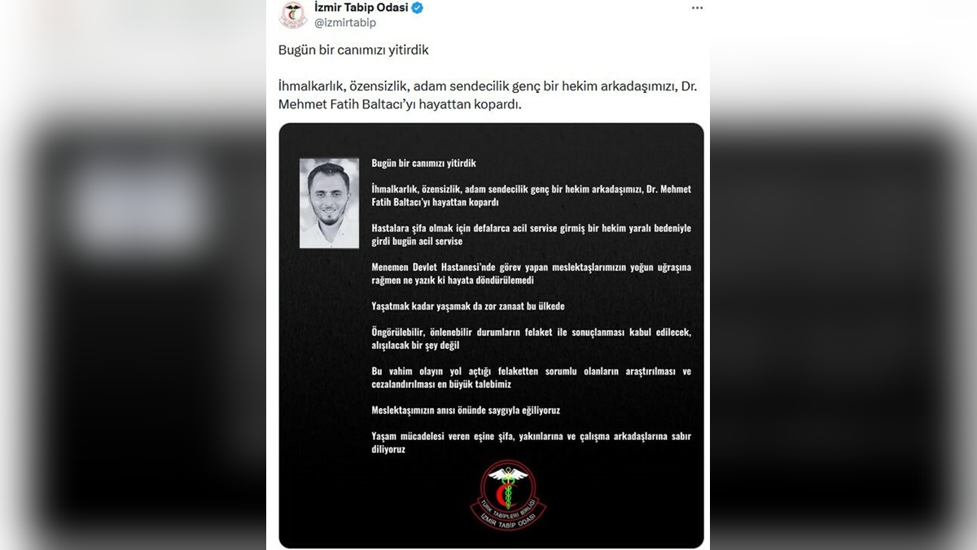Click the account name İzmir Tabip Odasi
The image size is (977, 550).
click(x=361, y=8)
